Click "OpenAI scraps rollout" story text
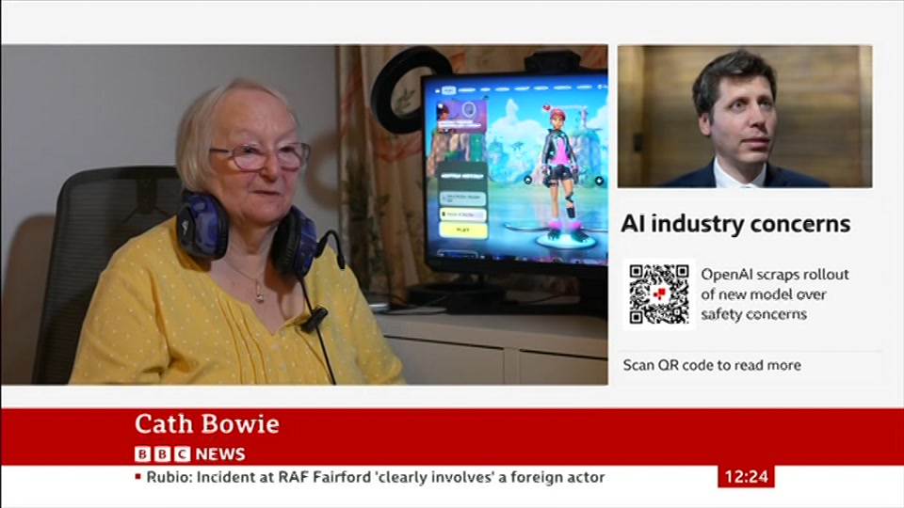Image resolution: width=904 pixels, height=508 pixels. coord(775,294)
